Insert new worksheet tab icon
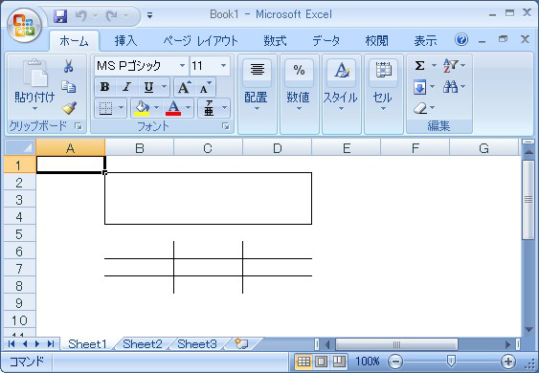The image size is (539, 373). click(x=241, y=343)
